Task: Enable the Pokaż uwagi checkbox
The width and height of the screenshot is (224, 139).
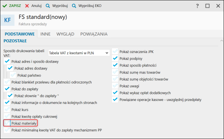Action: coord(115,86)
